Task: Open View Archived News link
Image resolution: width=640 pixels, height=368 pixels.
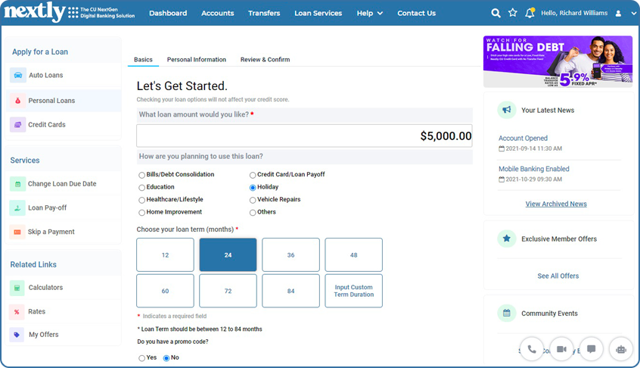Action: [x=556, y=204]
